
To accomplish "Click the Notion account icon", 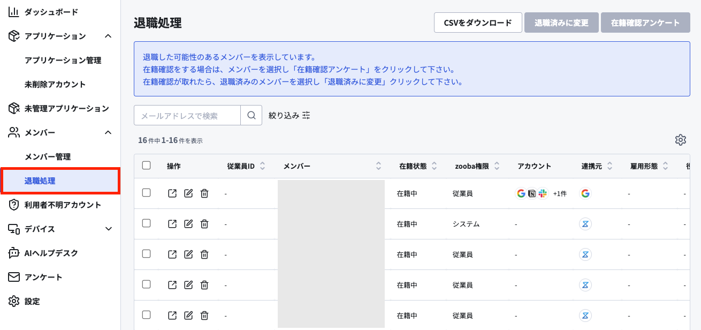I will pyautogui.click(x=532, y=193).
